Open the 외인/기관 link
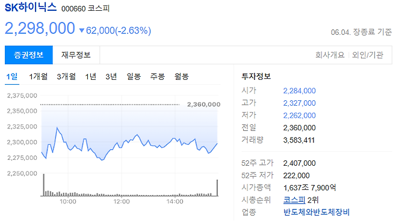The height and width of the screenshot is (221, 396). [x=368, y=55]
